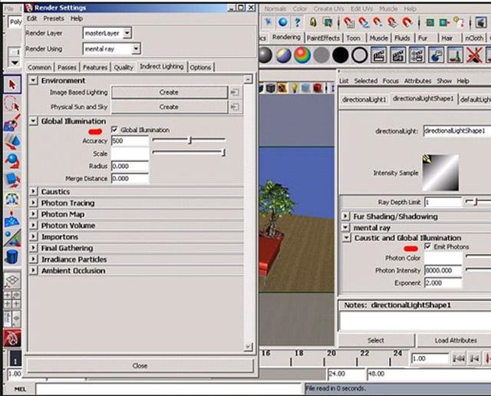The width and height of the screenshot is (491, 396).
Task: Click the Physical Sun and Sky connection icon
Action: (x=235, y=107)
